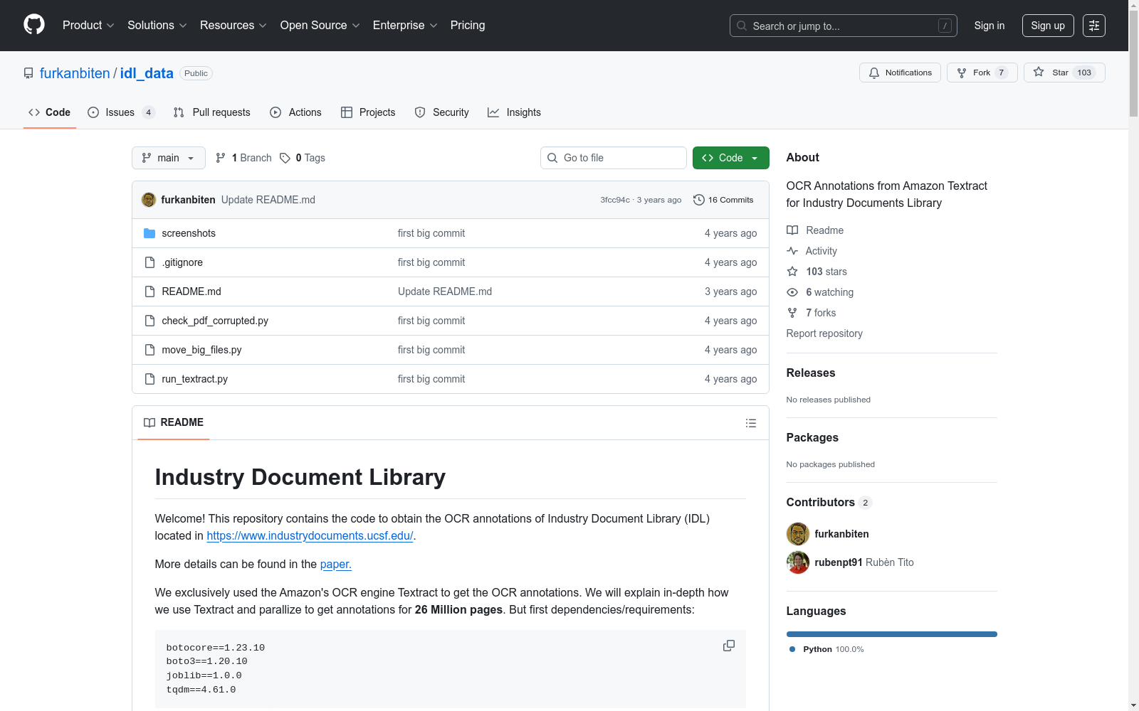1139x711 pixels.
Task: Select the Code tab
Action: [x=50, y=112]
